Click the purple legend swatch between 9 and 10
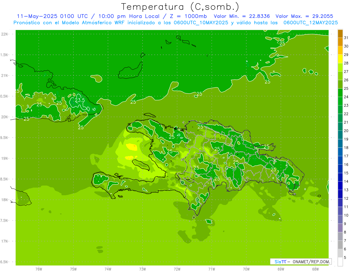Image resolution: width=354 pixels, height=273 pixels. coord(340,219)
